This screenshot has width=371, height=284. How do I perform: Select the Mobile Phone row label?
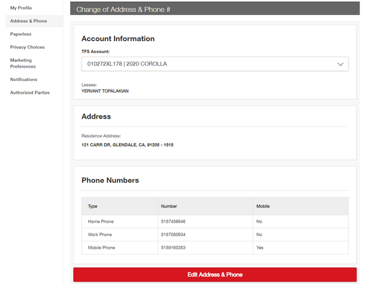click(x=101, y=248)
